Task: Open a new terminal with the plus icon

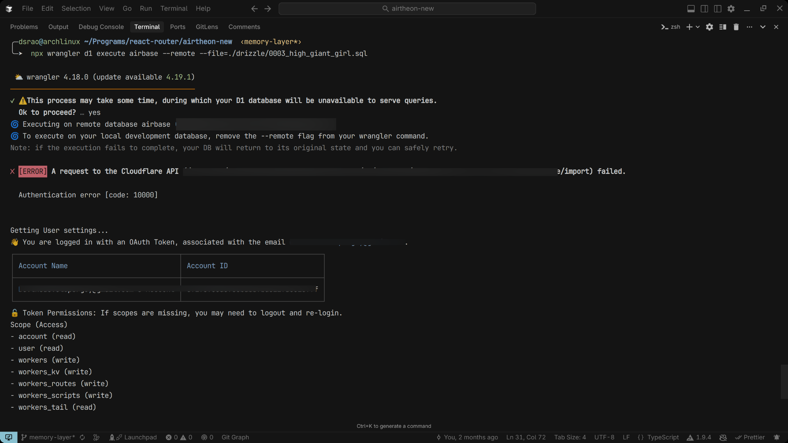Action: pyautogui.click(x=689, y=27)
